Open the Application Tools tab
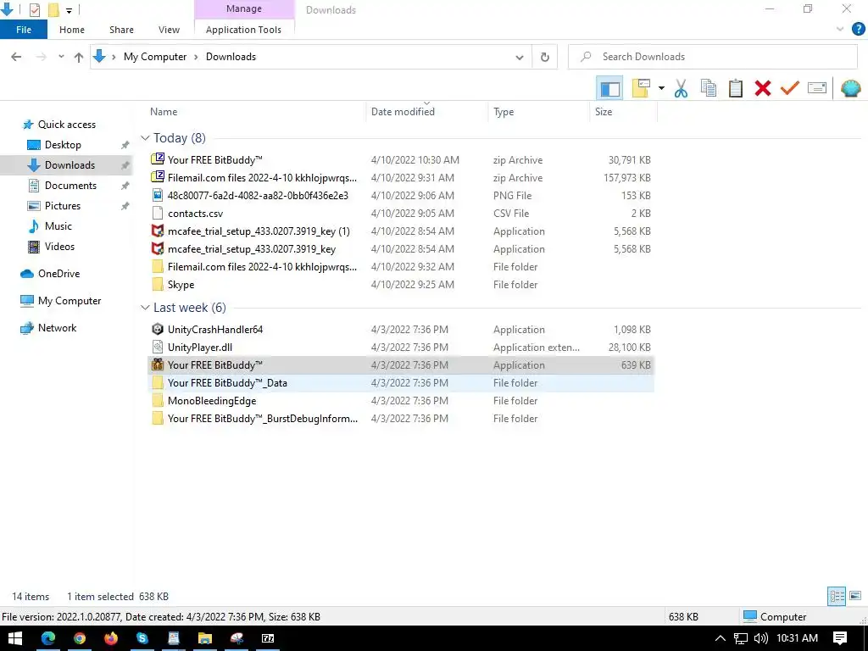 (243, 30)
